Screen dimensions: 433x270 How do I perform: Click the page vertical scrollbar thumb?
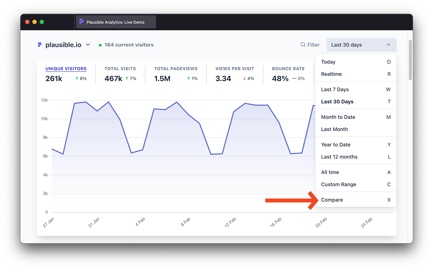point(410,60)
